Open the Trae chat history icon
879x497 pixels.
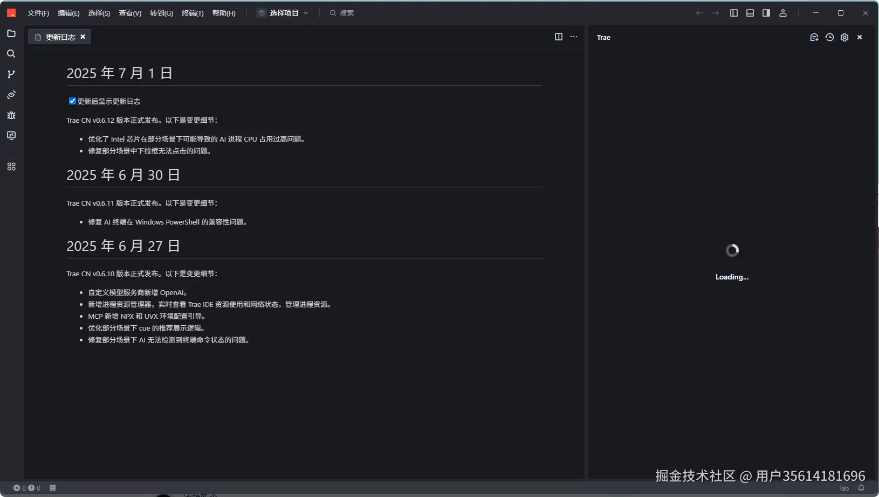829,37
